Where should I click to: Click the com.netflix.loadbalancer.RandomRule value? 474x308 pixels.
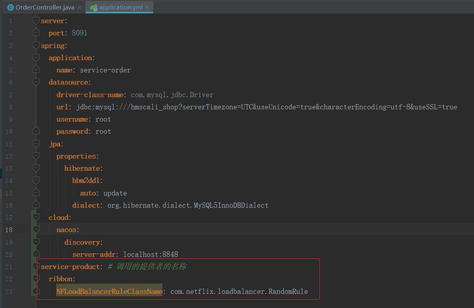[239, 291]
